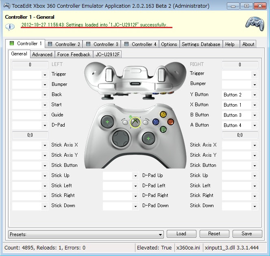
Task: Open the Force Feedback sub-tab
Action: (x=74, y=55)
